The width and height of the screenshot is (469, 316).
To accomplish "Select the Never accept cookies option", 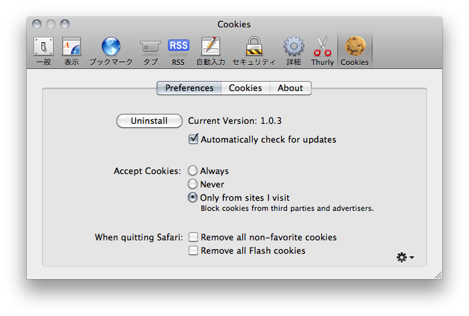I will point(193,183).
